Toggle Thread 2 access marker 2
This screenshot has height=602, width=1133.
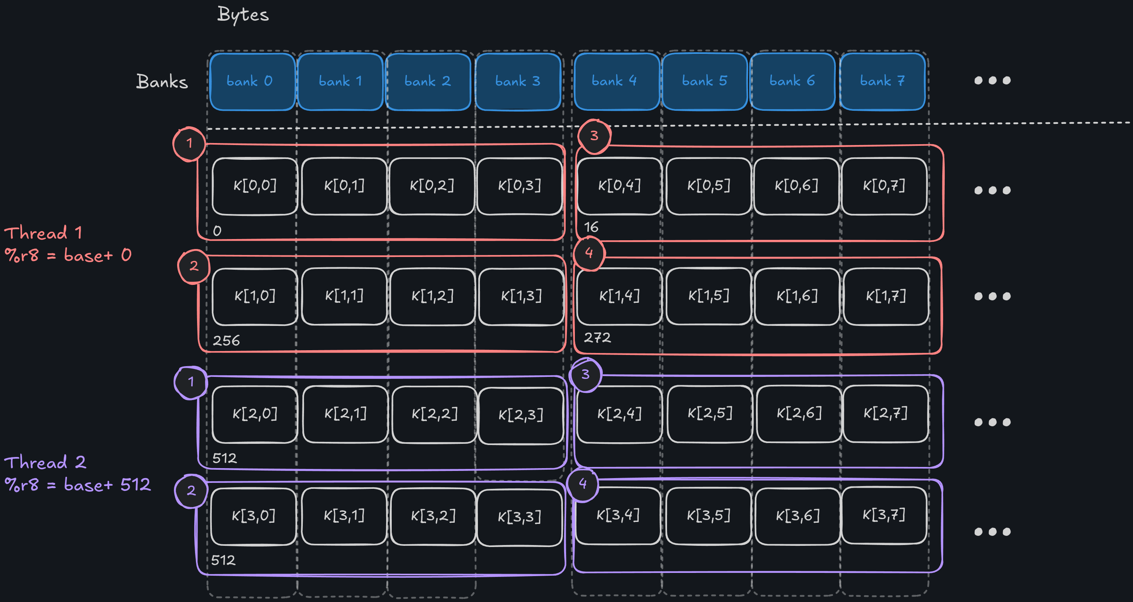(191, 492)
